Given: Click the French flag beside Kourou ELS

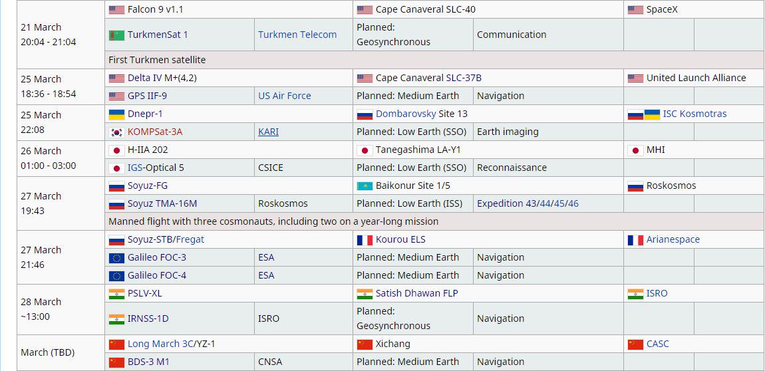Looking at the screenshot, I should tap(365, 240).
